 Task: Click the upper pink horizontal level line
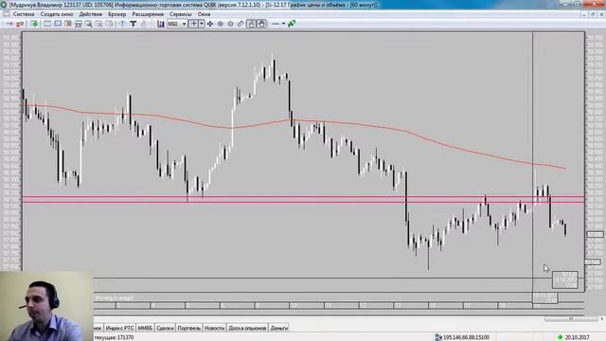303,197
